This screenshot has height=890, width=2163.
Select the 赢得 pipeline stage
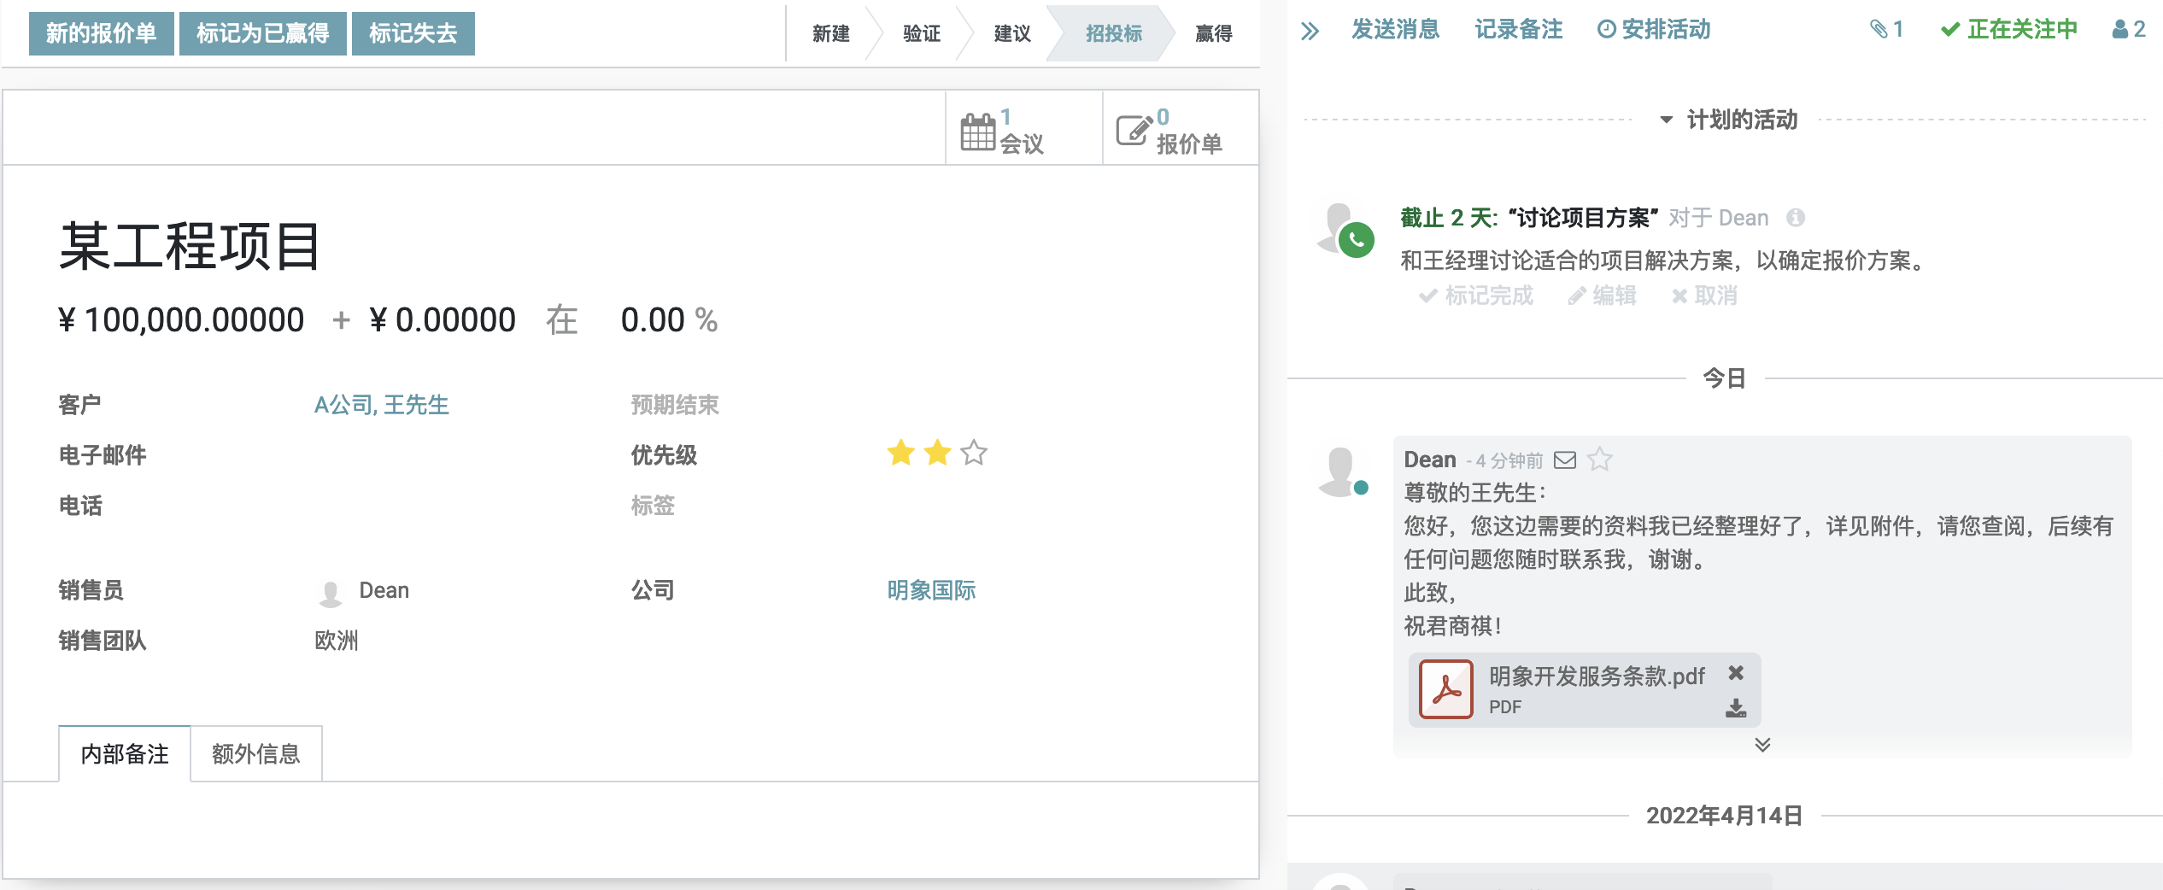[1212, 33]
